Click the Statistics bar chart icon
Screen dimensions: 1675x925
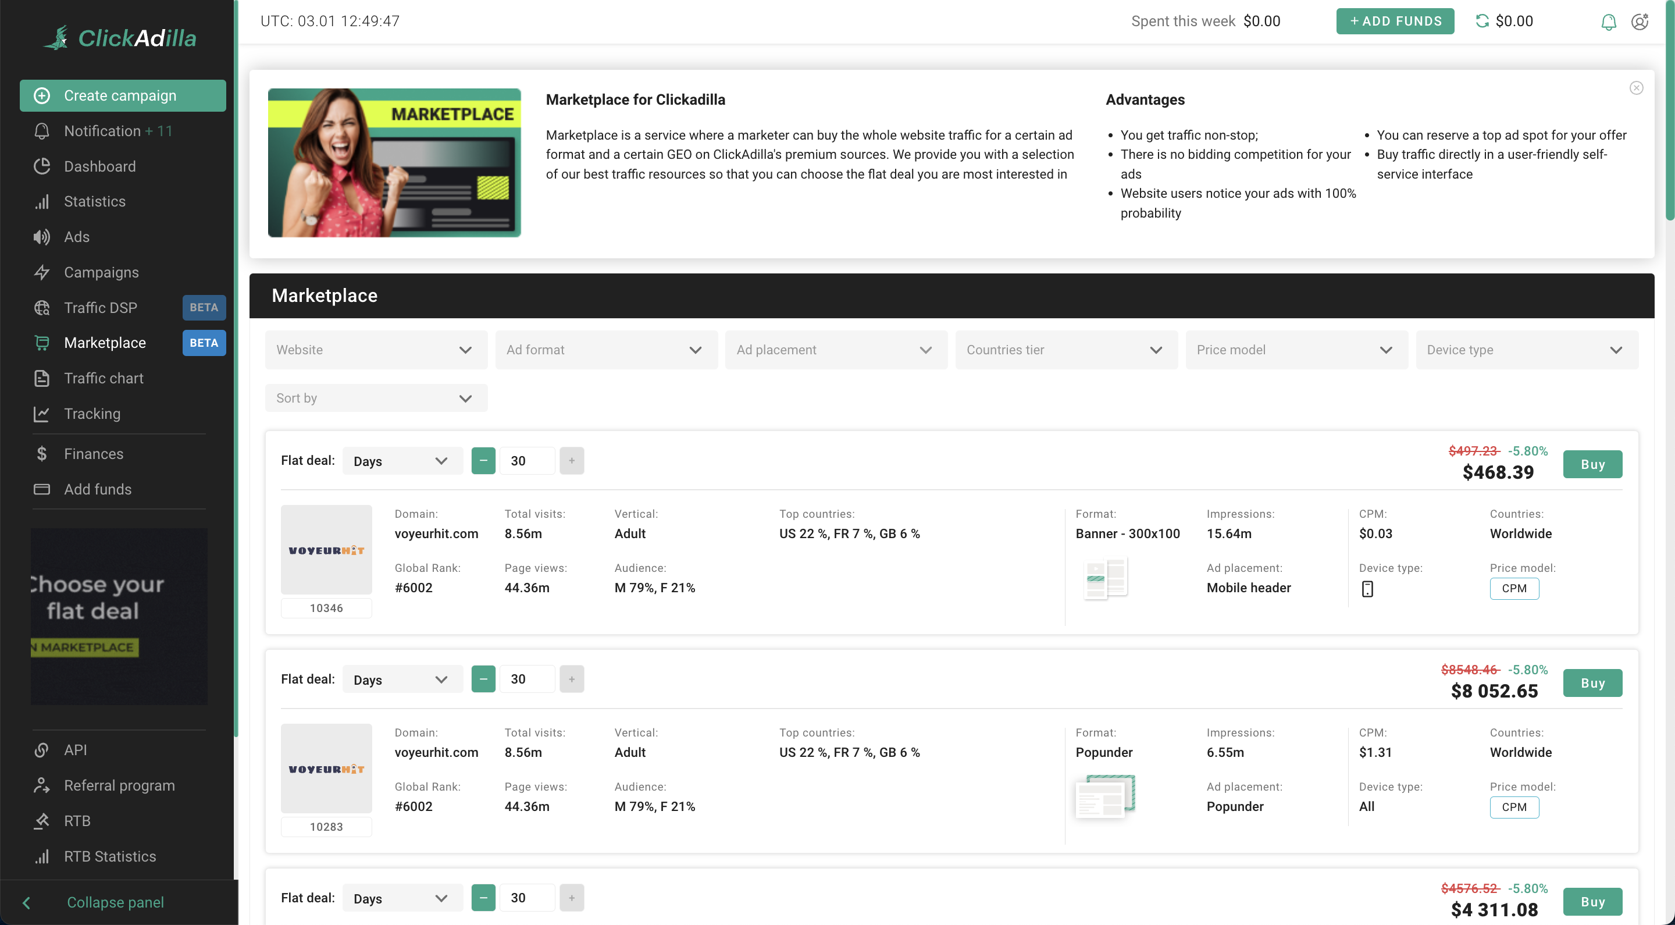pyautogui.click(x=42, y=202)
